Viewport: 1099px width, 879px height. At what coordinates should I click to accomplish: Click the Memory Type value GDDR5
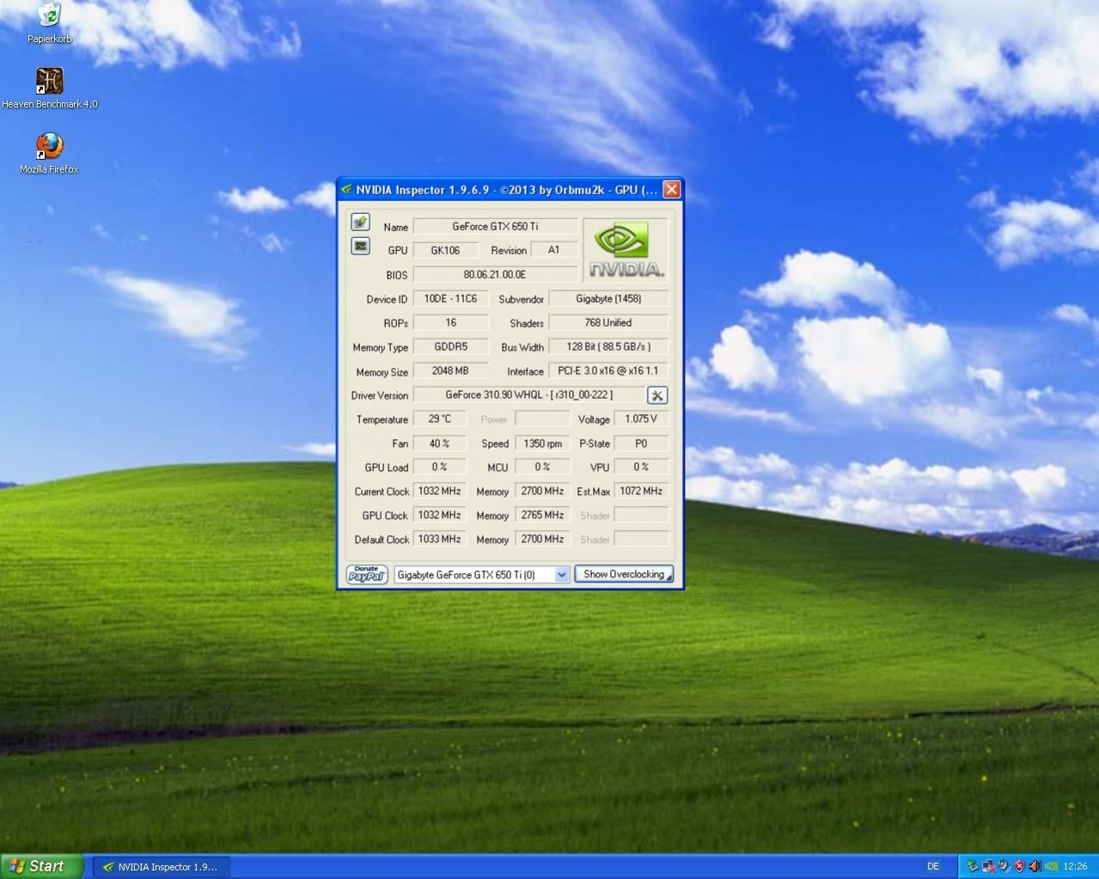point(450,346)
